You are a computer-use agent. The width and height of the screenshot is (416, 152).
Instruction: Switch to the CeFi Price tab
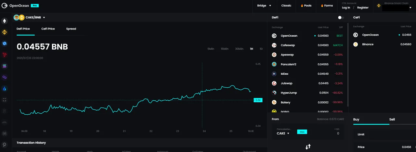pyautogui.click(x=48, y=29)
